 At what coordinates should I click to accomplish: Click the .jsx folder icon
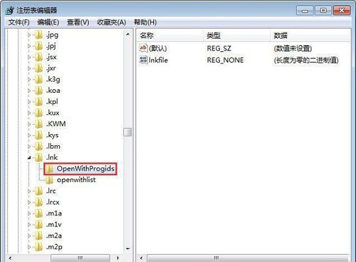click(x=39, y=57)
